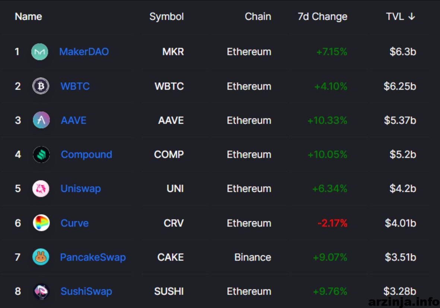Sort the table by Chain column header
Screen dimensions: 440x308
(258, 16)
